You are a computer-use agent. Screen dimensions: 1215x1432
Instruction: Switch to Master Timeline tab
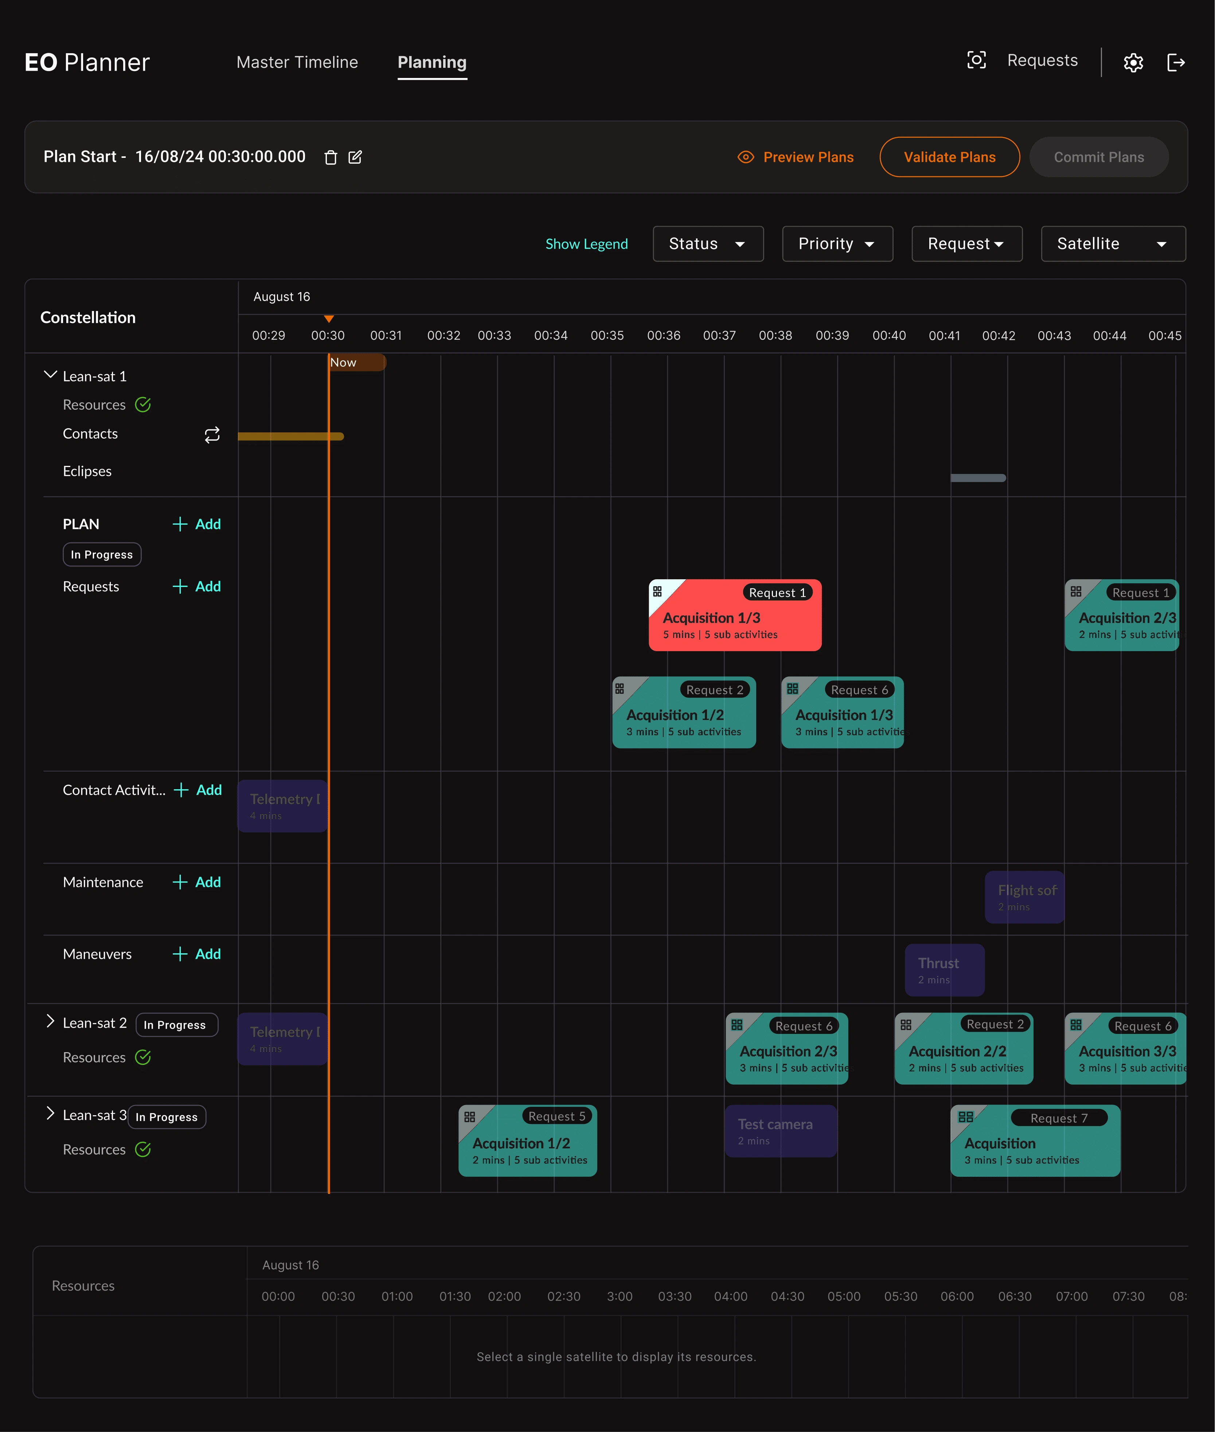[x=297, y=63]
